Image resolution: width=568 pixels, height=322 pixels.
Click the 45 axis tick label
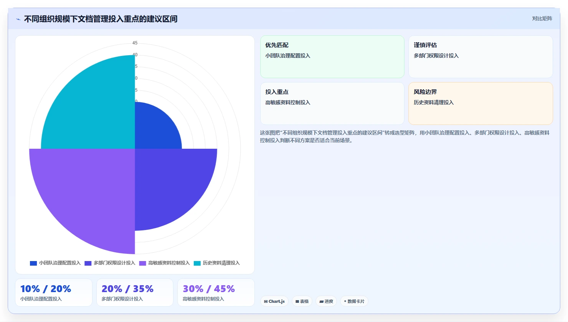click(135, 43)
